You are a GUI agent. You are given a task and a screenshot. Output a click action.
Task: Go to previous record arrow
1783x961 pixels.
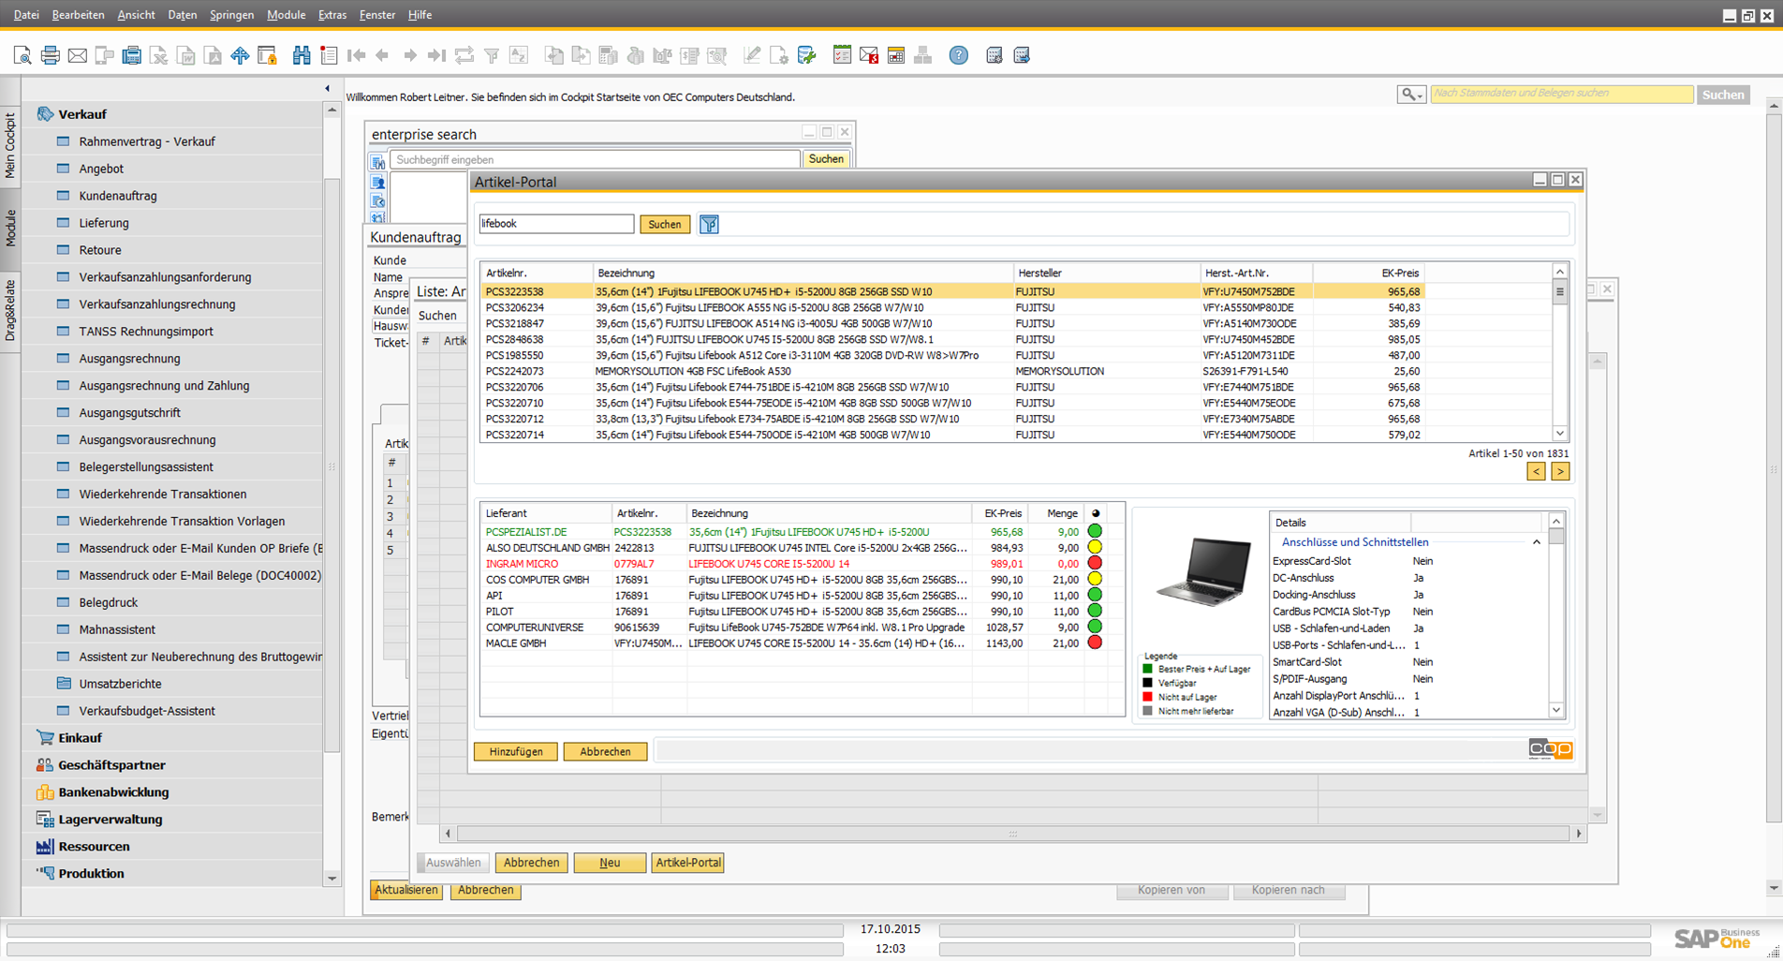382,55
